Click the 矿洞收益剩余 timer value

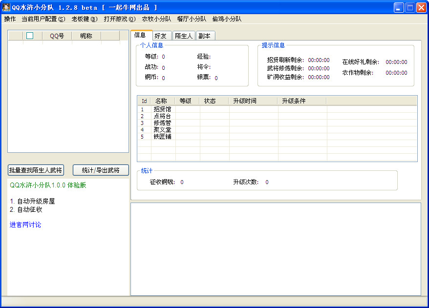tap(319, 77)
